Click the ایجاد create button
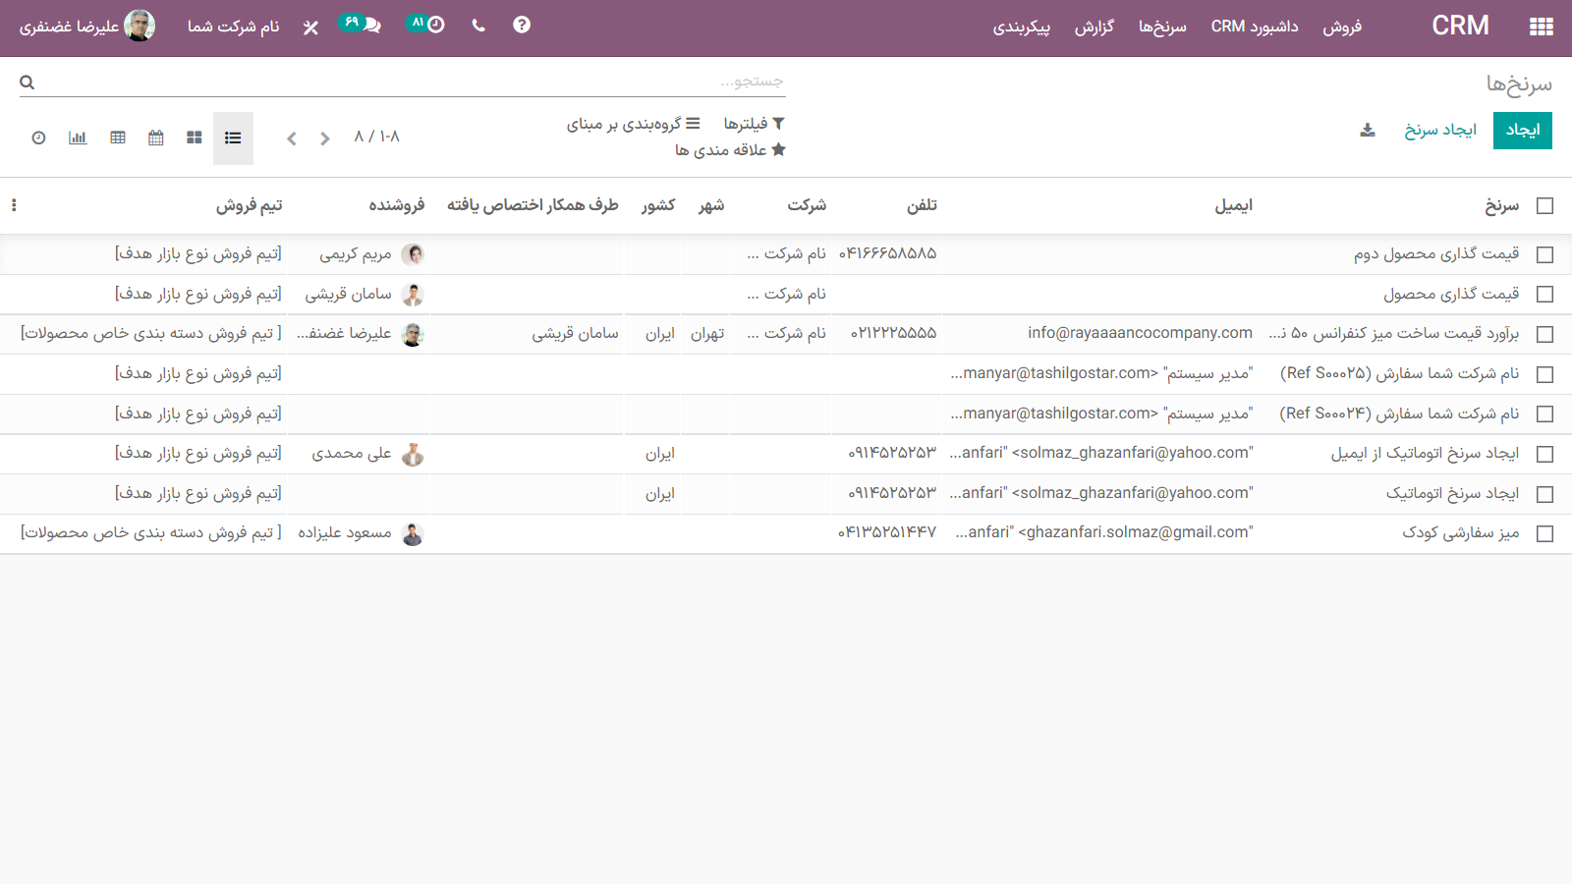The width and height of the screenshot is (1572, 884). coord(1522,131)
